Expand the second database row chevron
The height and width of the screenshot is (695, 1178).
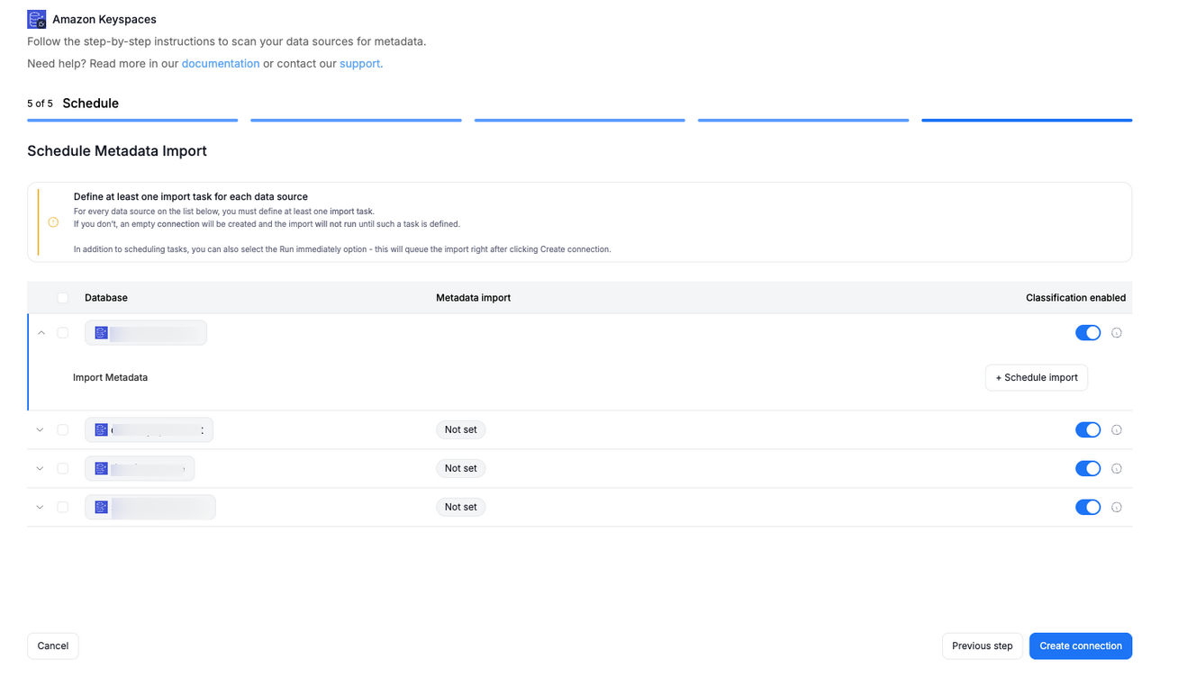tap(40, 430)
